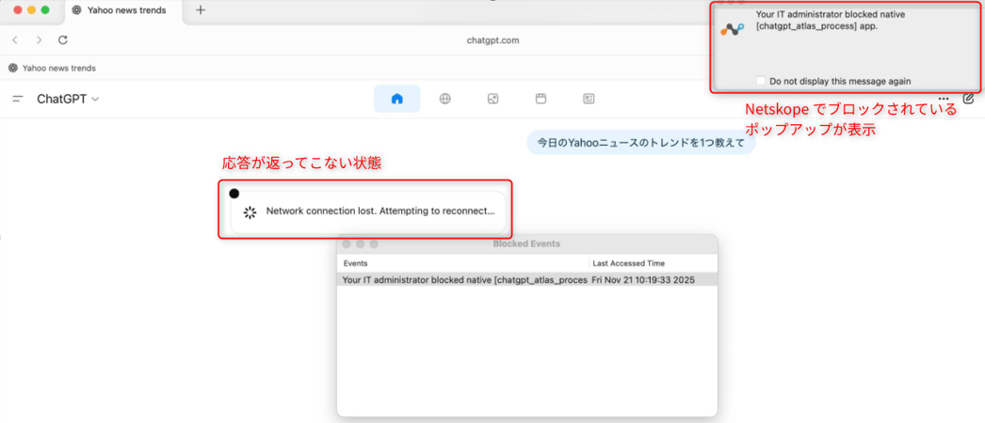Open the news card icon in toolbar
This screenshot has height=423, width=985.
pos(589,99)
